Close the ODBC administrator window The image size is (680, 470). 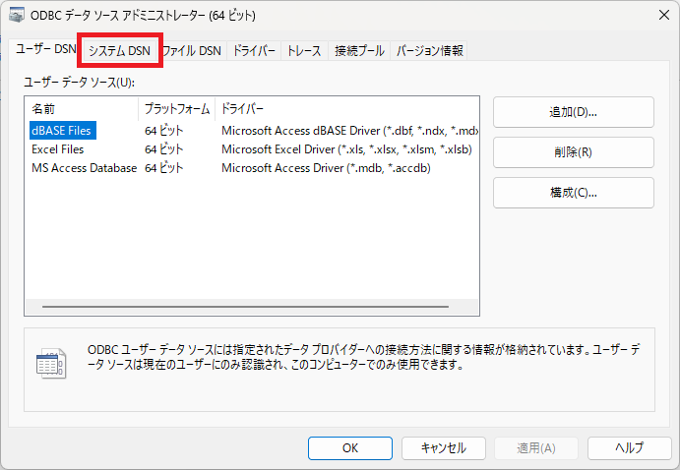click(664, 15)
